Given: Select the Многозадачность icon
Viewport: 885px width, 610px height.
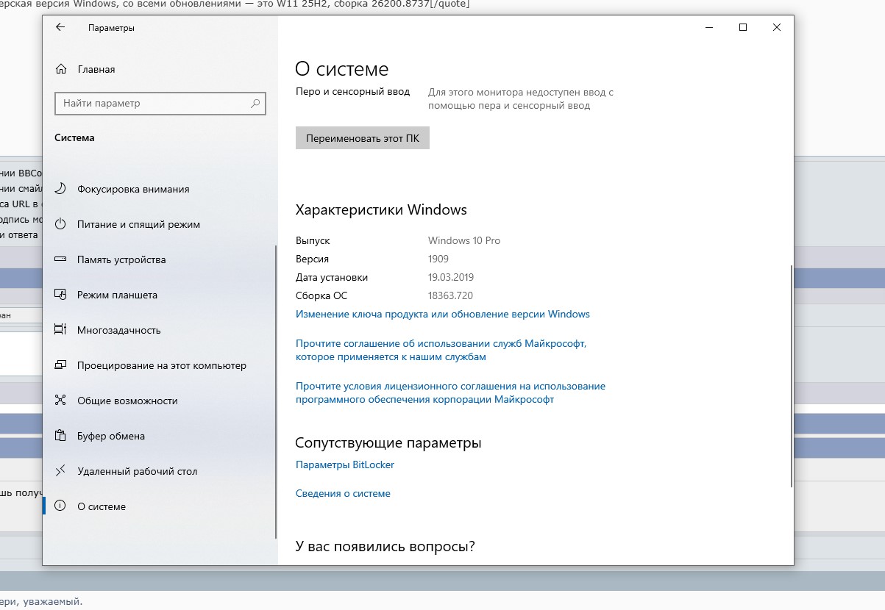Looking at the screenshot, I should pyautogui.click(x=61, y=330).
